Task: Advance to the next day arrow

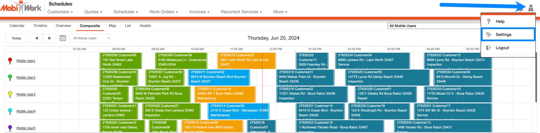Action: (x=49, y=38)
